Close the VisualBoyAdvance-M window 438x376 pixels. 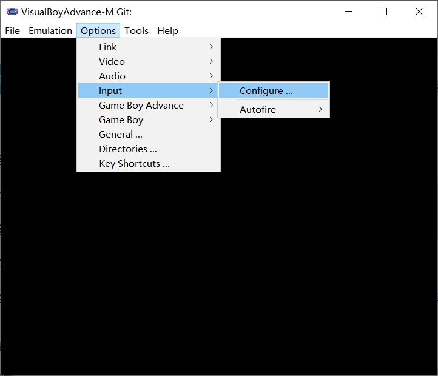(419, 12)
